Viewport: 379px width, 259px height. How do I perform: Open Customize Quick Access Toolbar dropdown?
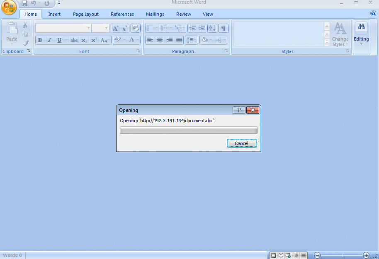pyautogui.click(x=59, y=3)
